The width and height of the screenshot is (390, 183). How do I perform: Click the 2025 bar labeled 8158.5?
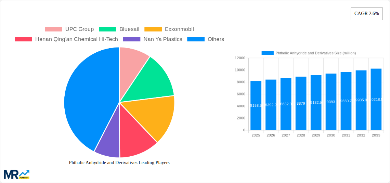[x=256, y=106]
